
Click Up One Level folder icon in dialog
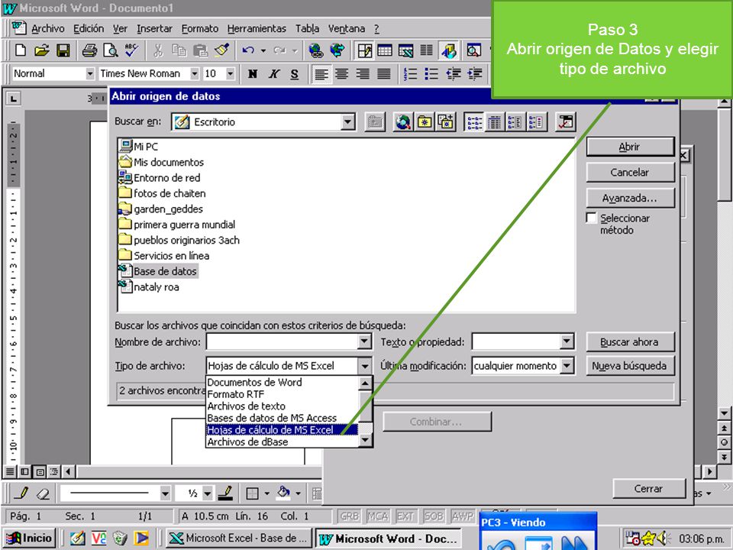pos(375,122)
